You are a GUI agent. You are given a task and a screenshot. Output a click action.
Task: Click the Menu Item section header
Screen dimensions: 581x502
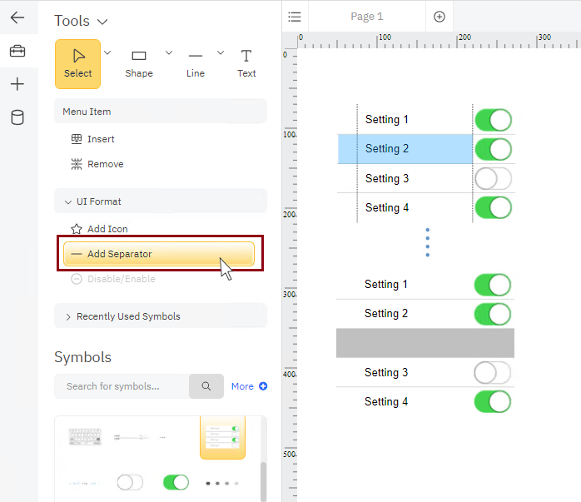[x=161, y=112]
